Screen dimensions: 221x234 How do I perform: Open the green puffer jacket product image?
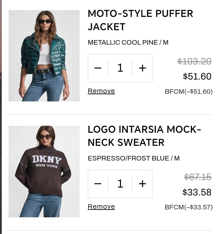click(44, 56)
